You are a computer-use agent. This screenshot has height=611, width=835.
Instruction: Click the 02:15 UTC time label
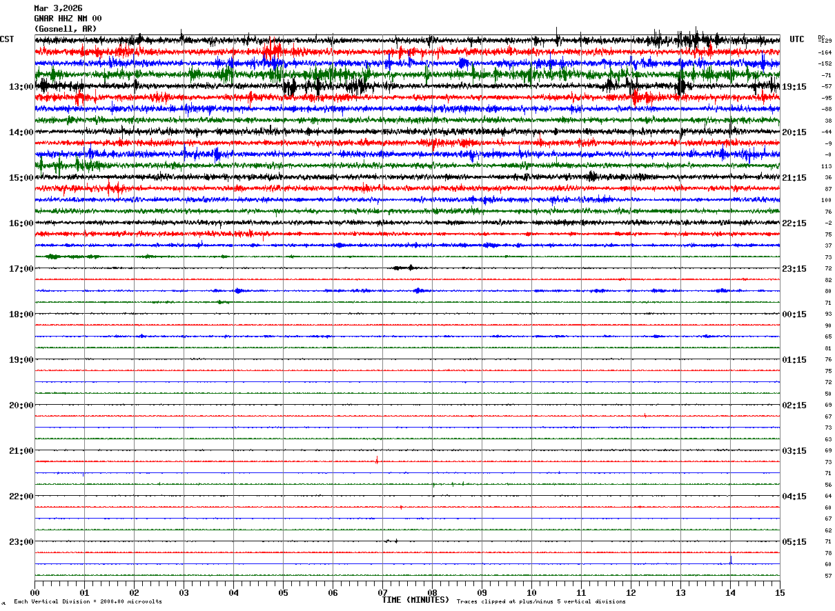pyautogui.click(x=794, y=405)
